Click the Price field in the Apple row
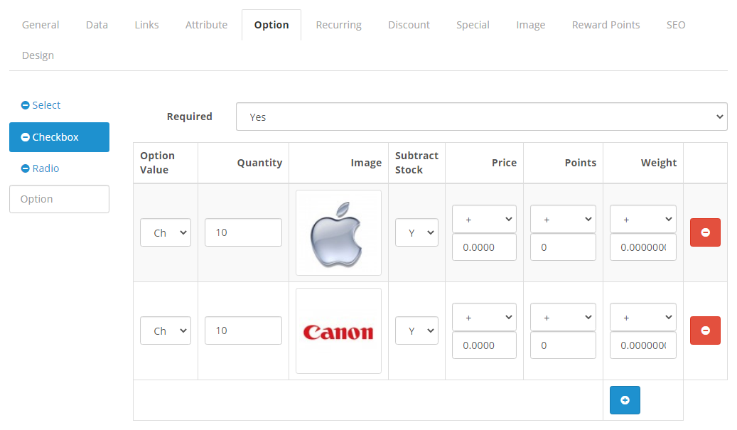 coord(484,247)
